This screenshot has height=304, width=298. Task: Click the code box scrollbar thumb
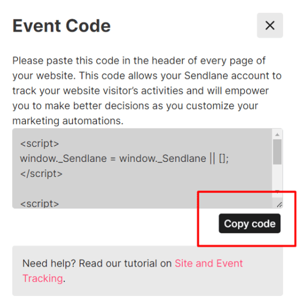click(277, 152)
